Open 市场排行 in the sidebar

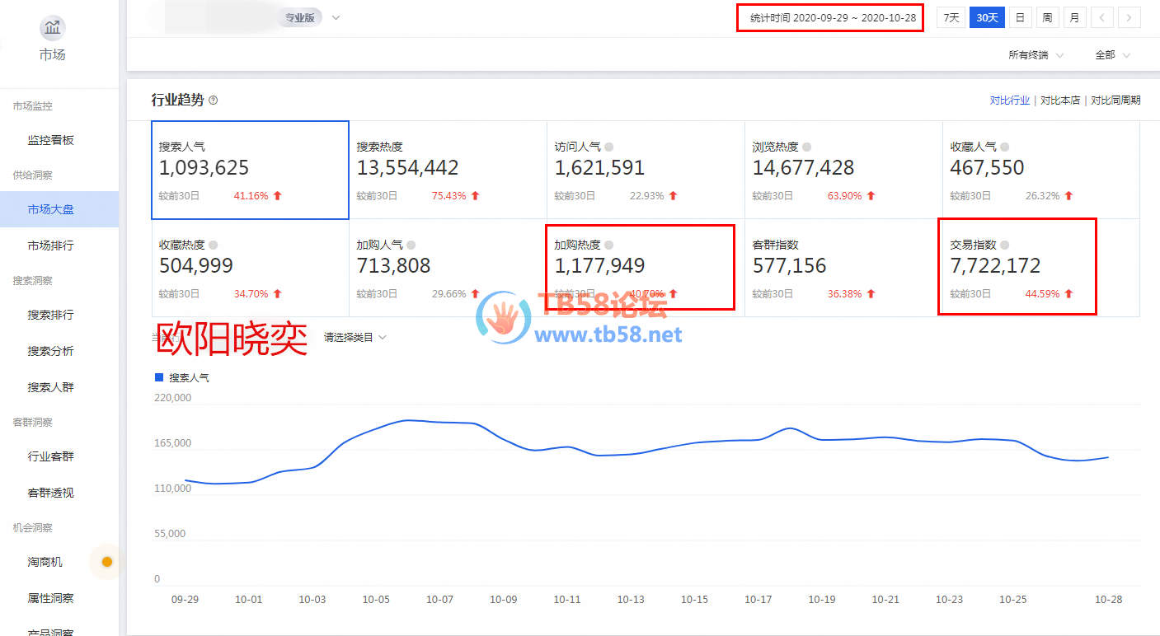51,246
